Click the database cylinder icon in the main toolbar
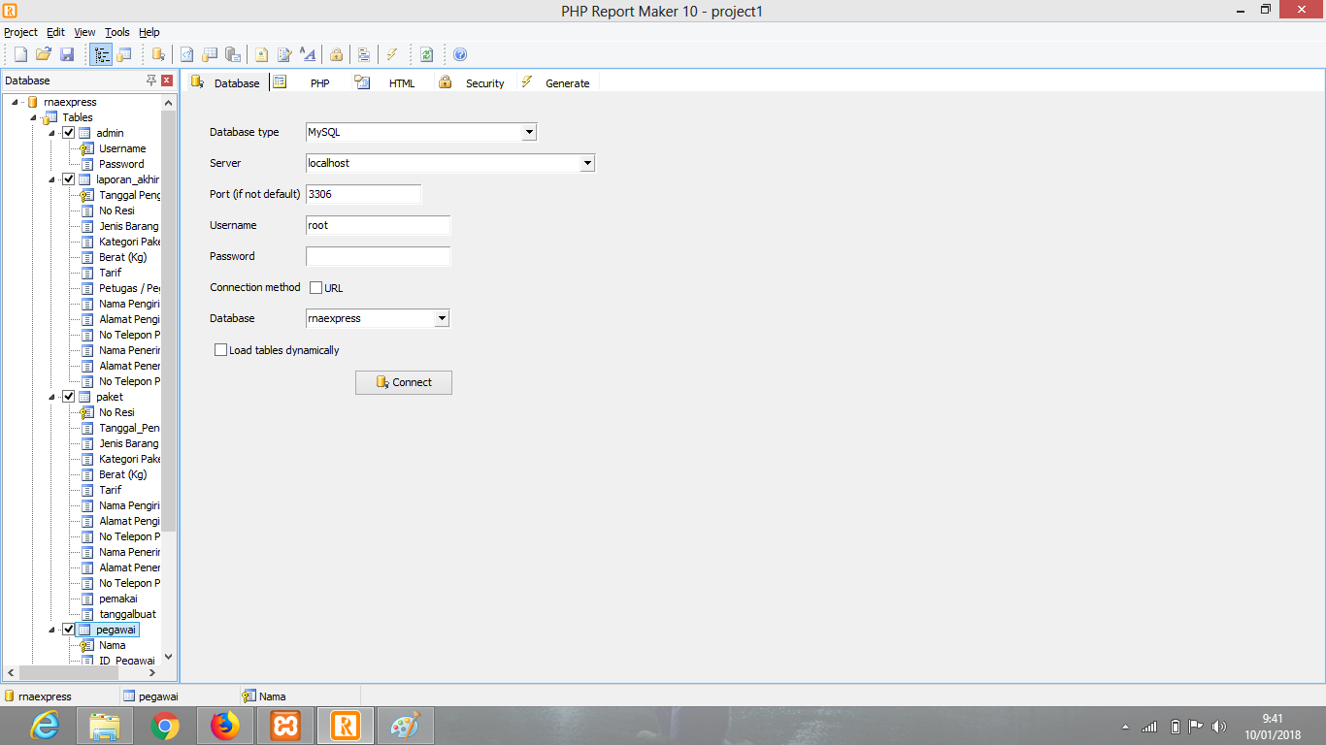Image resolution: width=1326 pixels, height=745 pixels. coord(158,54)
